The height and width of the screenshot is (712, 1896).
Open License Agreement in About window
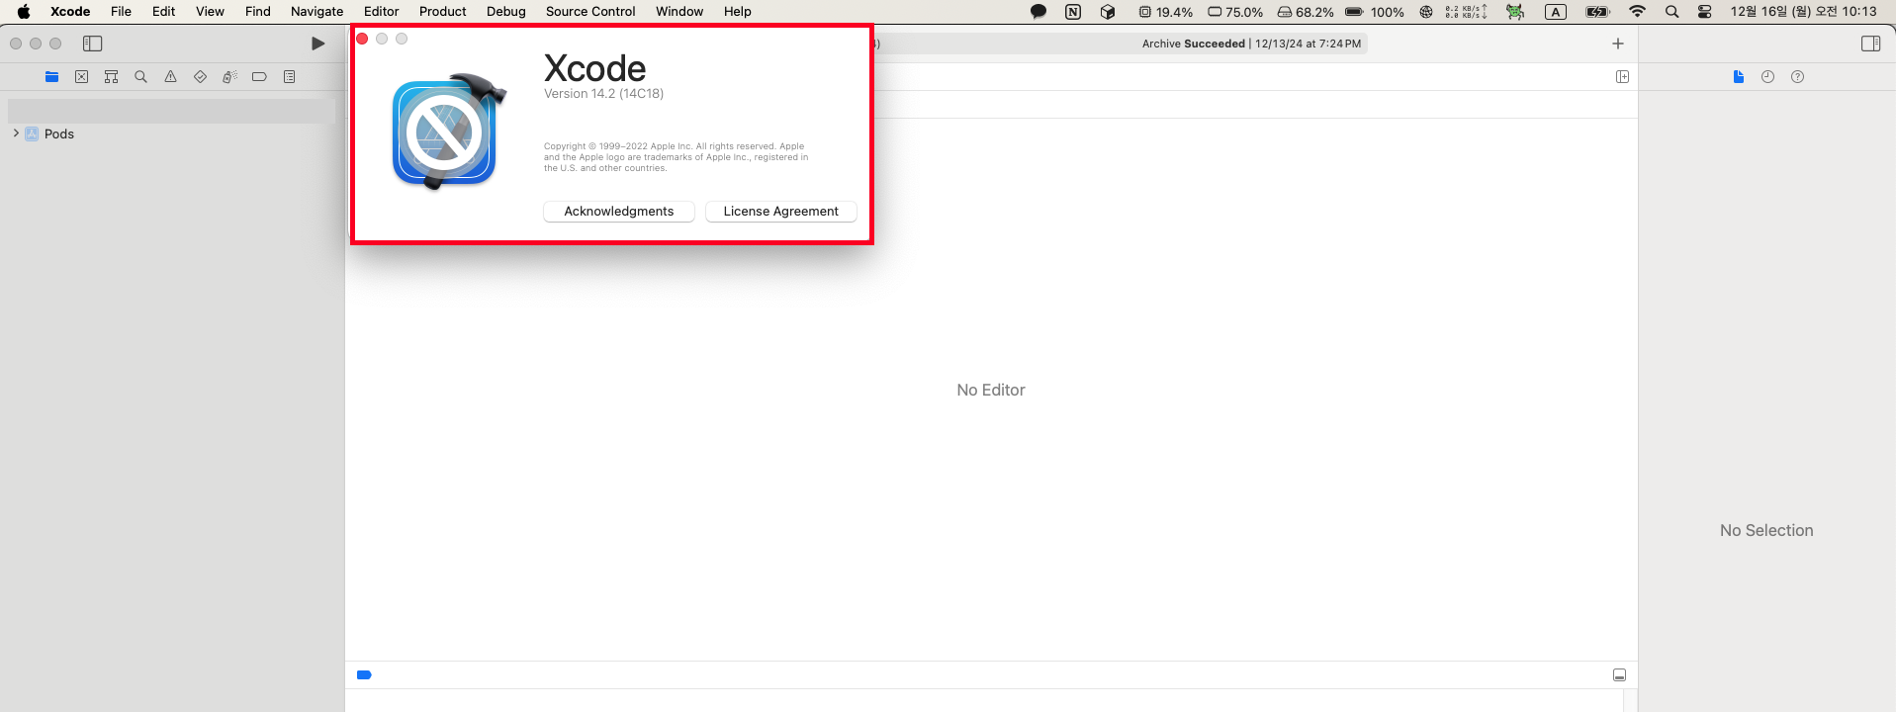coord(780,212)
